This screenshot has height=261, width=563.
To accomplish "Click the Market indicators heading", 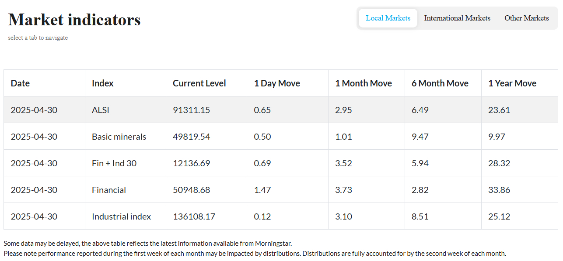I will click(74, 20).
